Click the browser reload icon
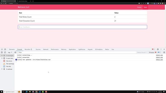166x93 pixels. tap(5, 3)
